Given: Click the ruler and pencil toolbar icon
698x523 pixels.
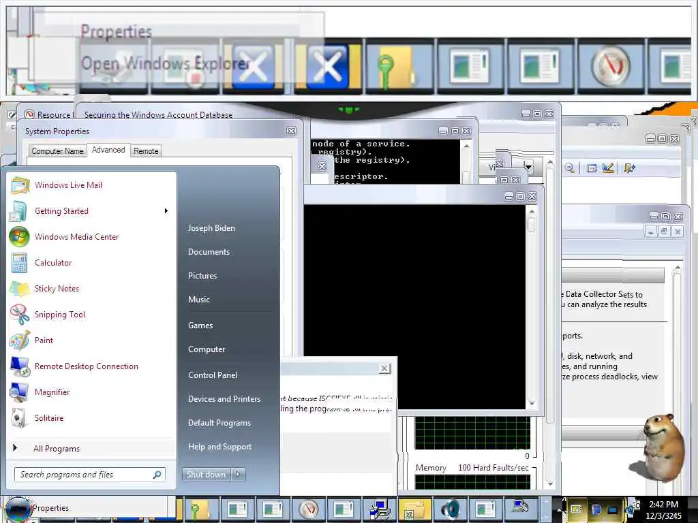Looking at the screenshot, I should 607,168.
